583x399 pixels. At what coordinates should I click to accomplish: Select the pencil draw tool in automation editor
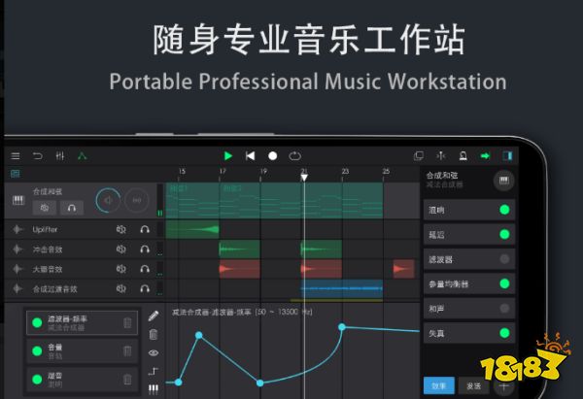click(154, 316)
